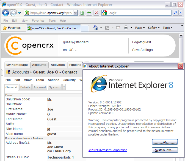This screenshot has height=161, width=185.
Task: Click the About dialog Internet Explorer icon
Action: [x=85, y=66]
